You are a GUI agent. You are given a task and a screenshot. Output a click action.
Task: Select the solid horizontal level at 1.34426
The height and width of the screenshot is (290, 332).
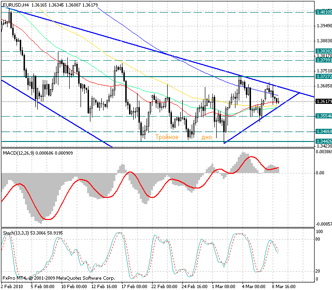click(158, 141)
